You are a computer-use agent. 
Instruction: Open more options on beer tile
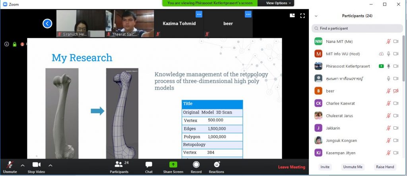tap(248, 14)
